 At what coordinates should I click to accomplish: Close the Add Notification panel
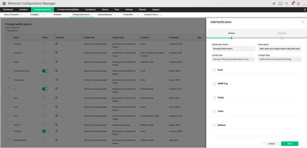pos(303,22)
